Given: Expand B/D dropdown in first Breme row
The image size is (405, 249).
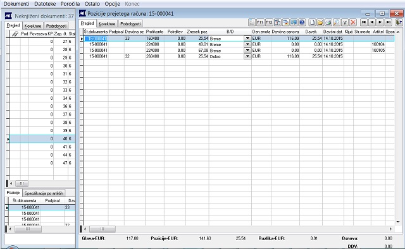Looking at the screenshot, I should tap(247, 39).
